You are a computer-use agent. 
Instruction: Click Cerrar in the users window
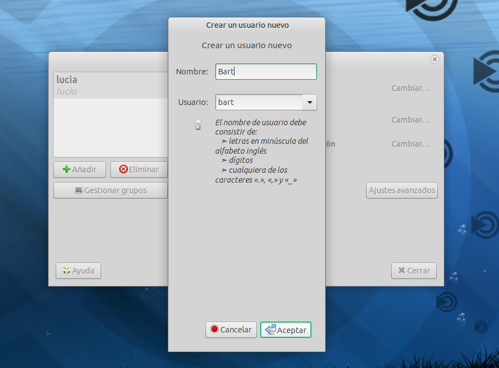(x=414, y=271)
